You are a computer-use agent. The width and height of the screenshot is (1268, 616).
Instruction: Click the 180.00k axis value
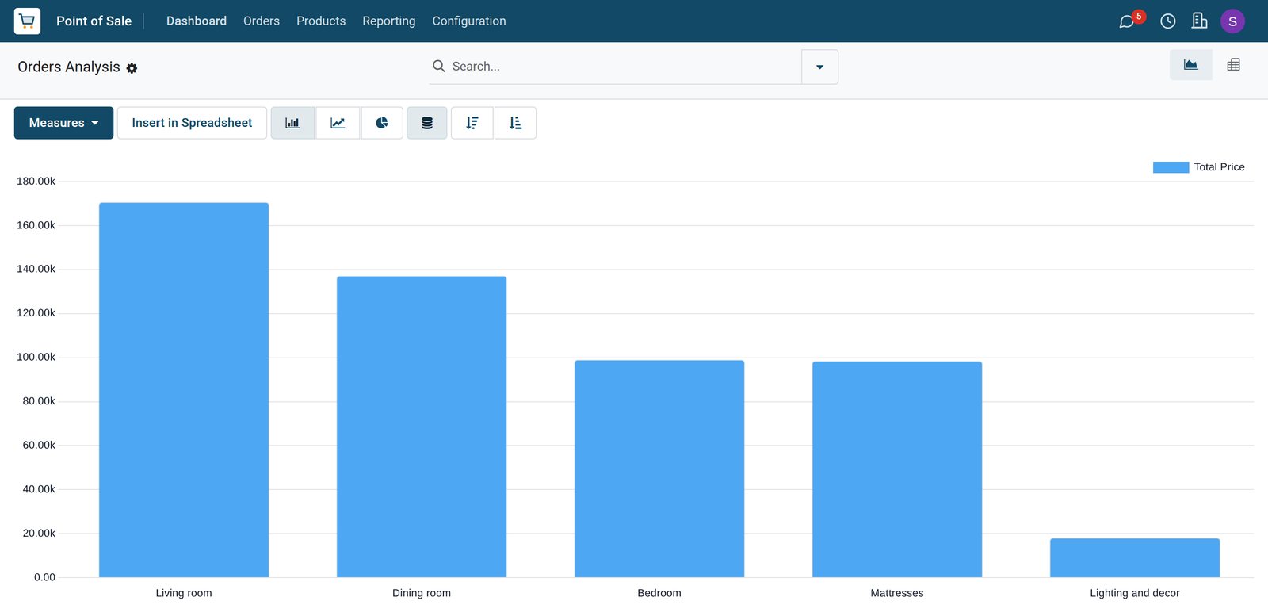tap(36, 182)
